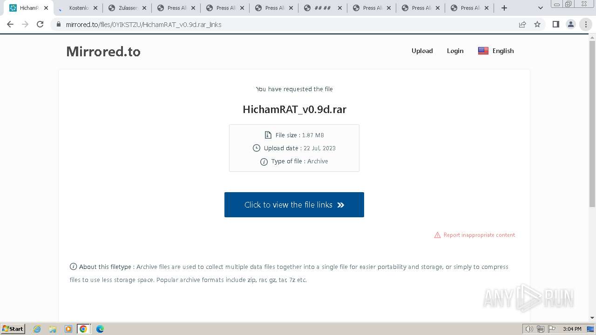Image resolution: width=596 pixels, height=335 pixels.
Task: Open the Chrome three-dot menu
Action: [586, 25]
